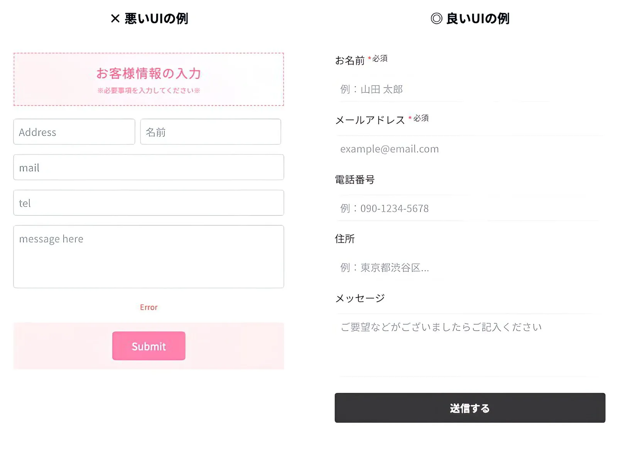Select the mail input box
The height and width of the screenshot is (463, 623).
(149, 167)
